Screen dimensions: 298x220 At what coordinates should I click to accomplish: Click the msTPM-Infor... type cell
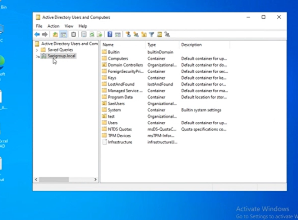161,136
